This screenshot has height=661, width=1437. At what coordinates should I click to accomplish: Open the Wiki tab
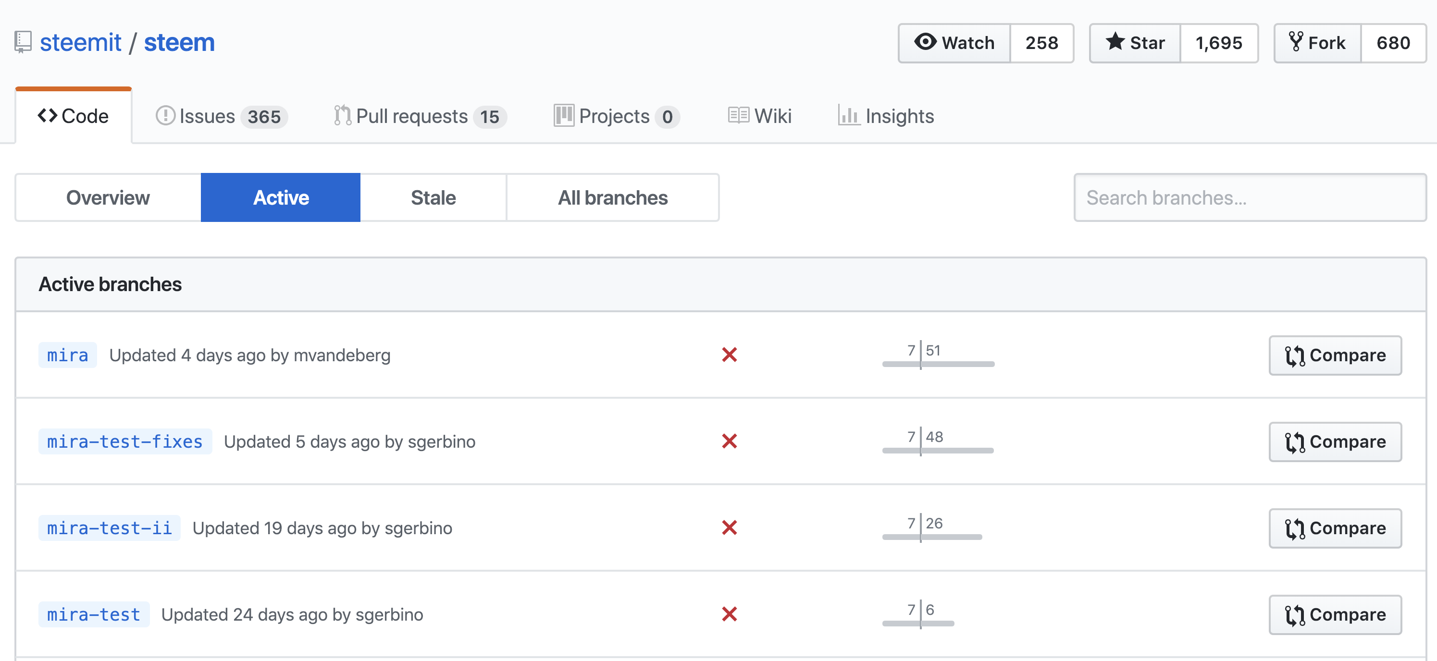click(x=760, y=116)
